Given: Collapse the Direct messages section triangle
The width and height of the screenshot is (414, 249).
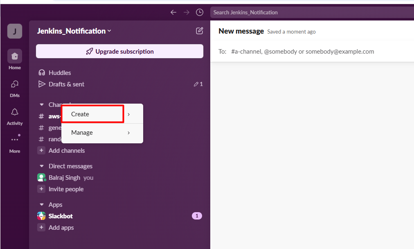Looking at the screenshot, I should click(x=41, y=166).
